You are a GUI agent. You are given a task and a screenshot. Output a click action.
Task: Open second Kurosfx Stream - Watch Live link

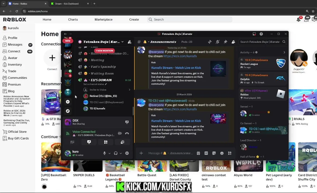[176, 121]
